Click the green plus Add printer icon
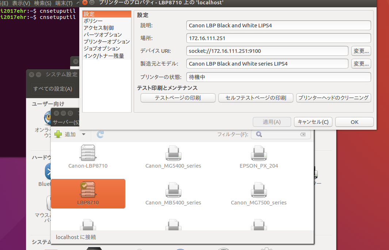 pyautogui.click(x=58, y=134)
